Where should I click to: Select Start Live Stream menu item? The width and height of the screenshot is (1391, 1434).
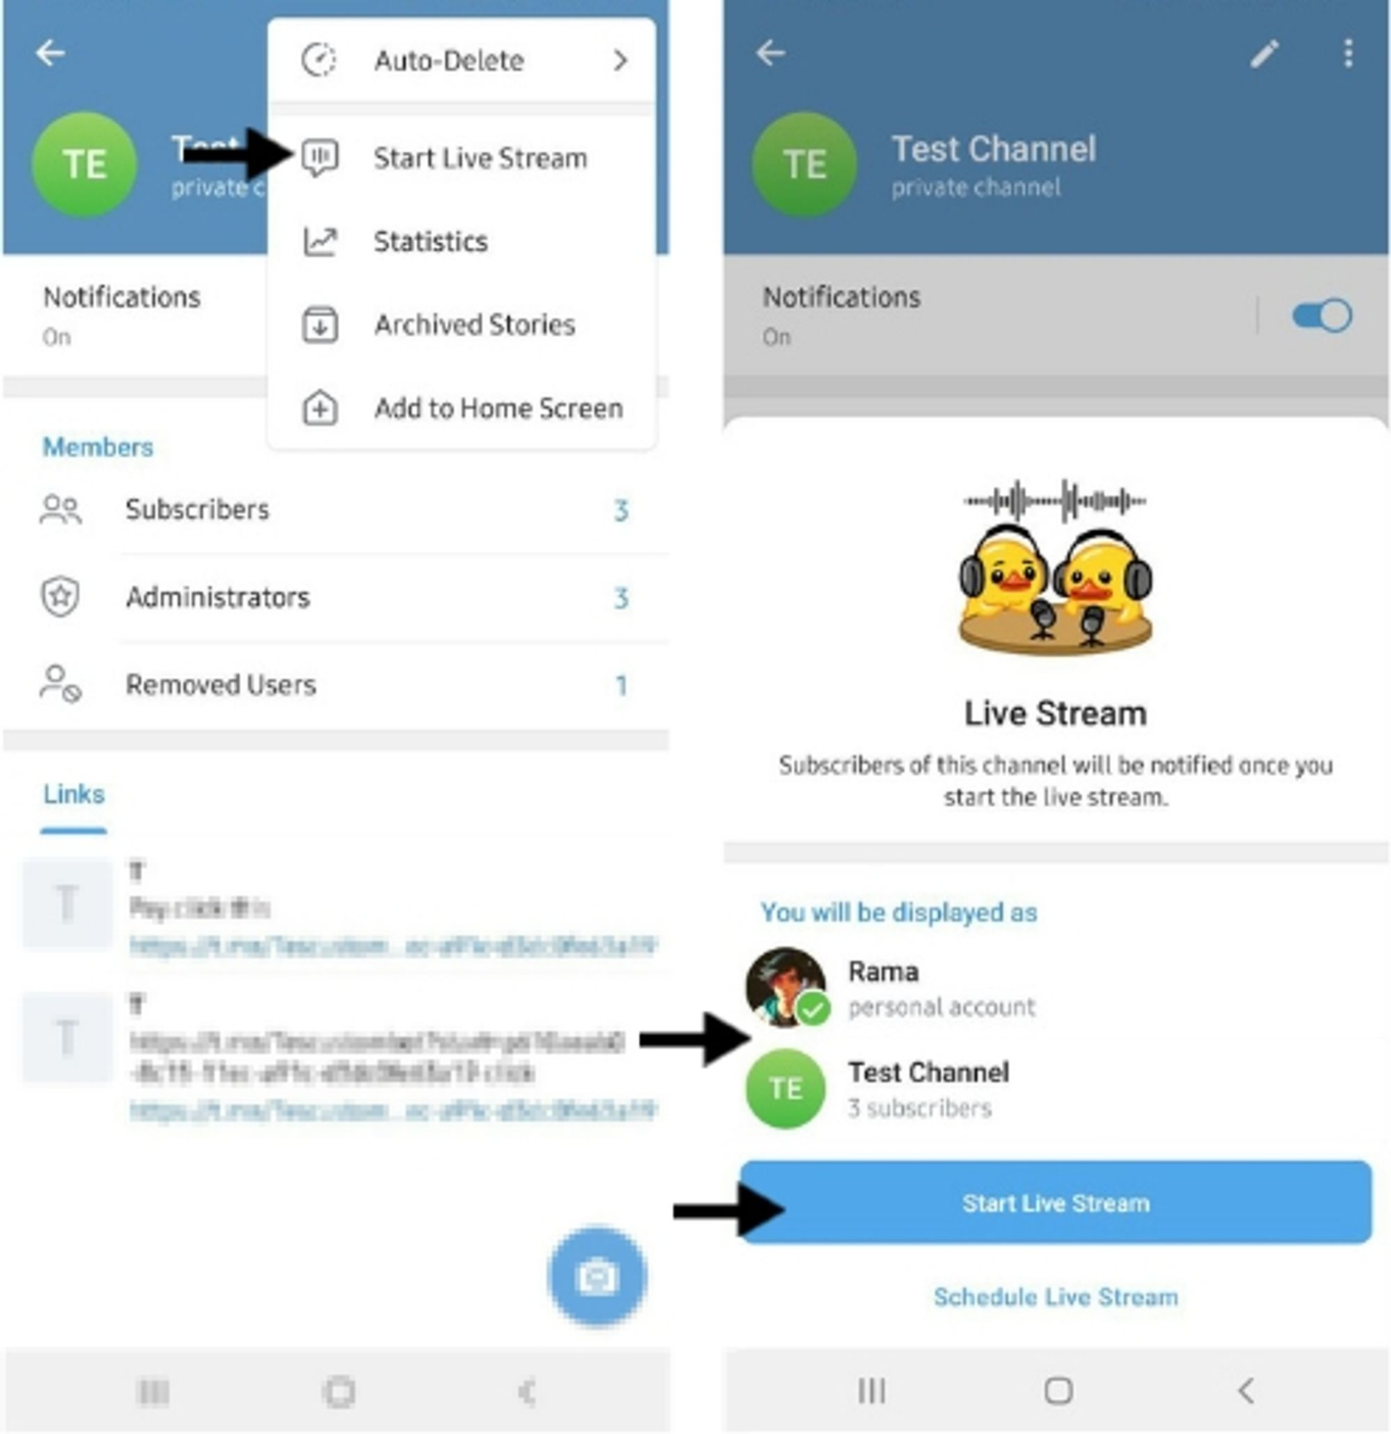[466, 157]
